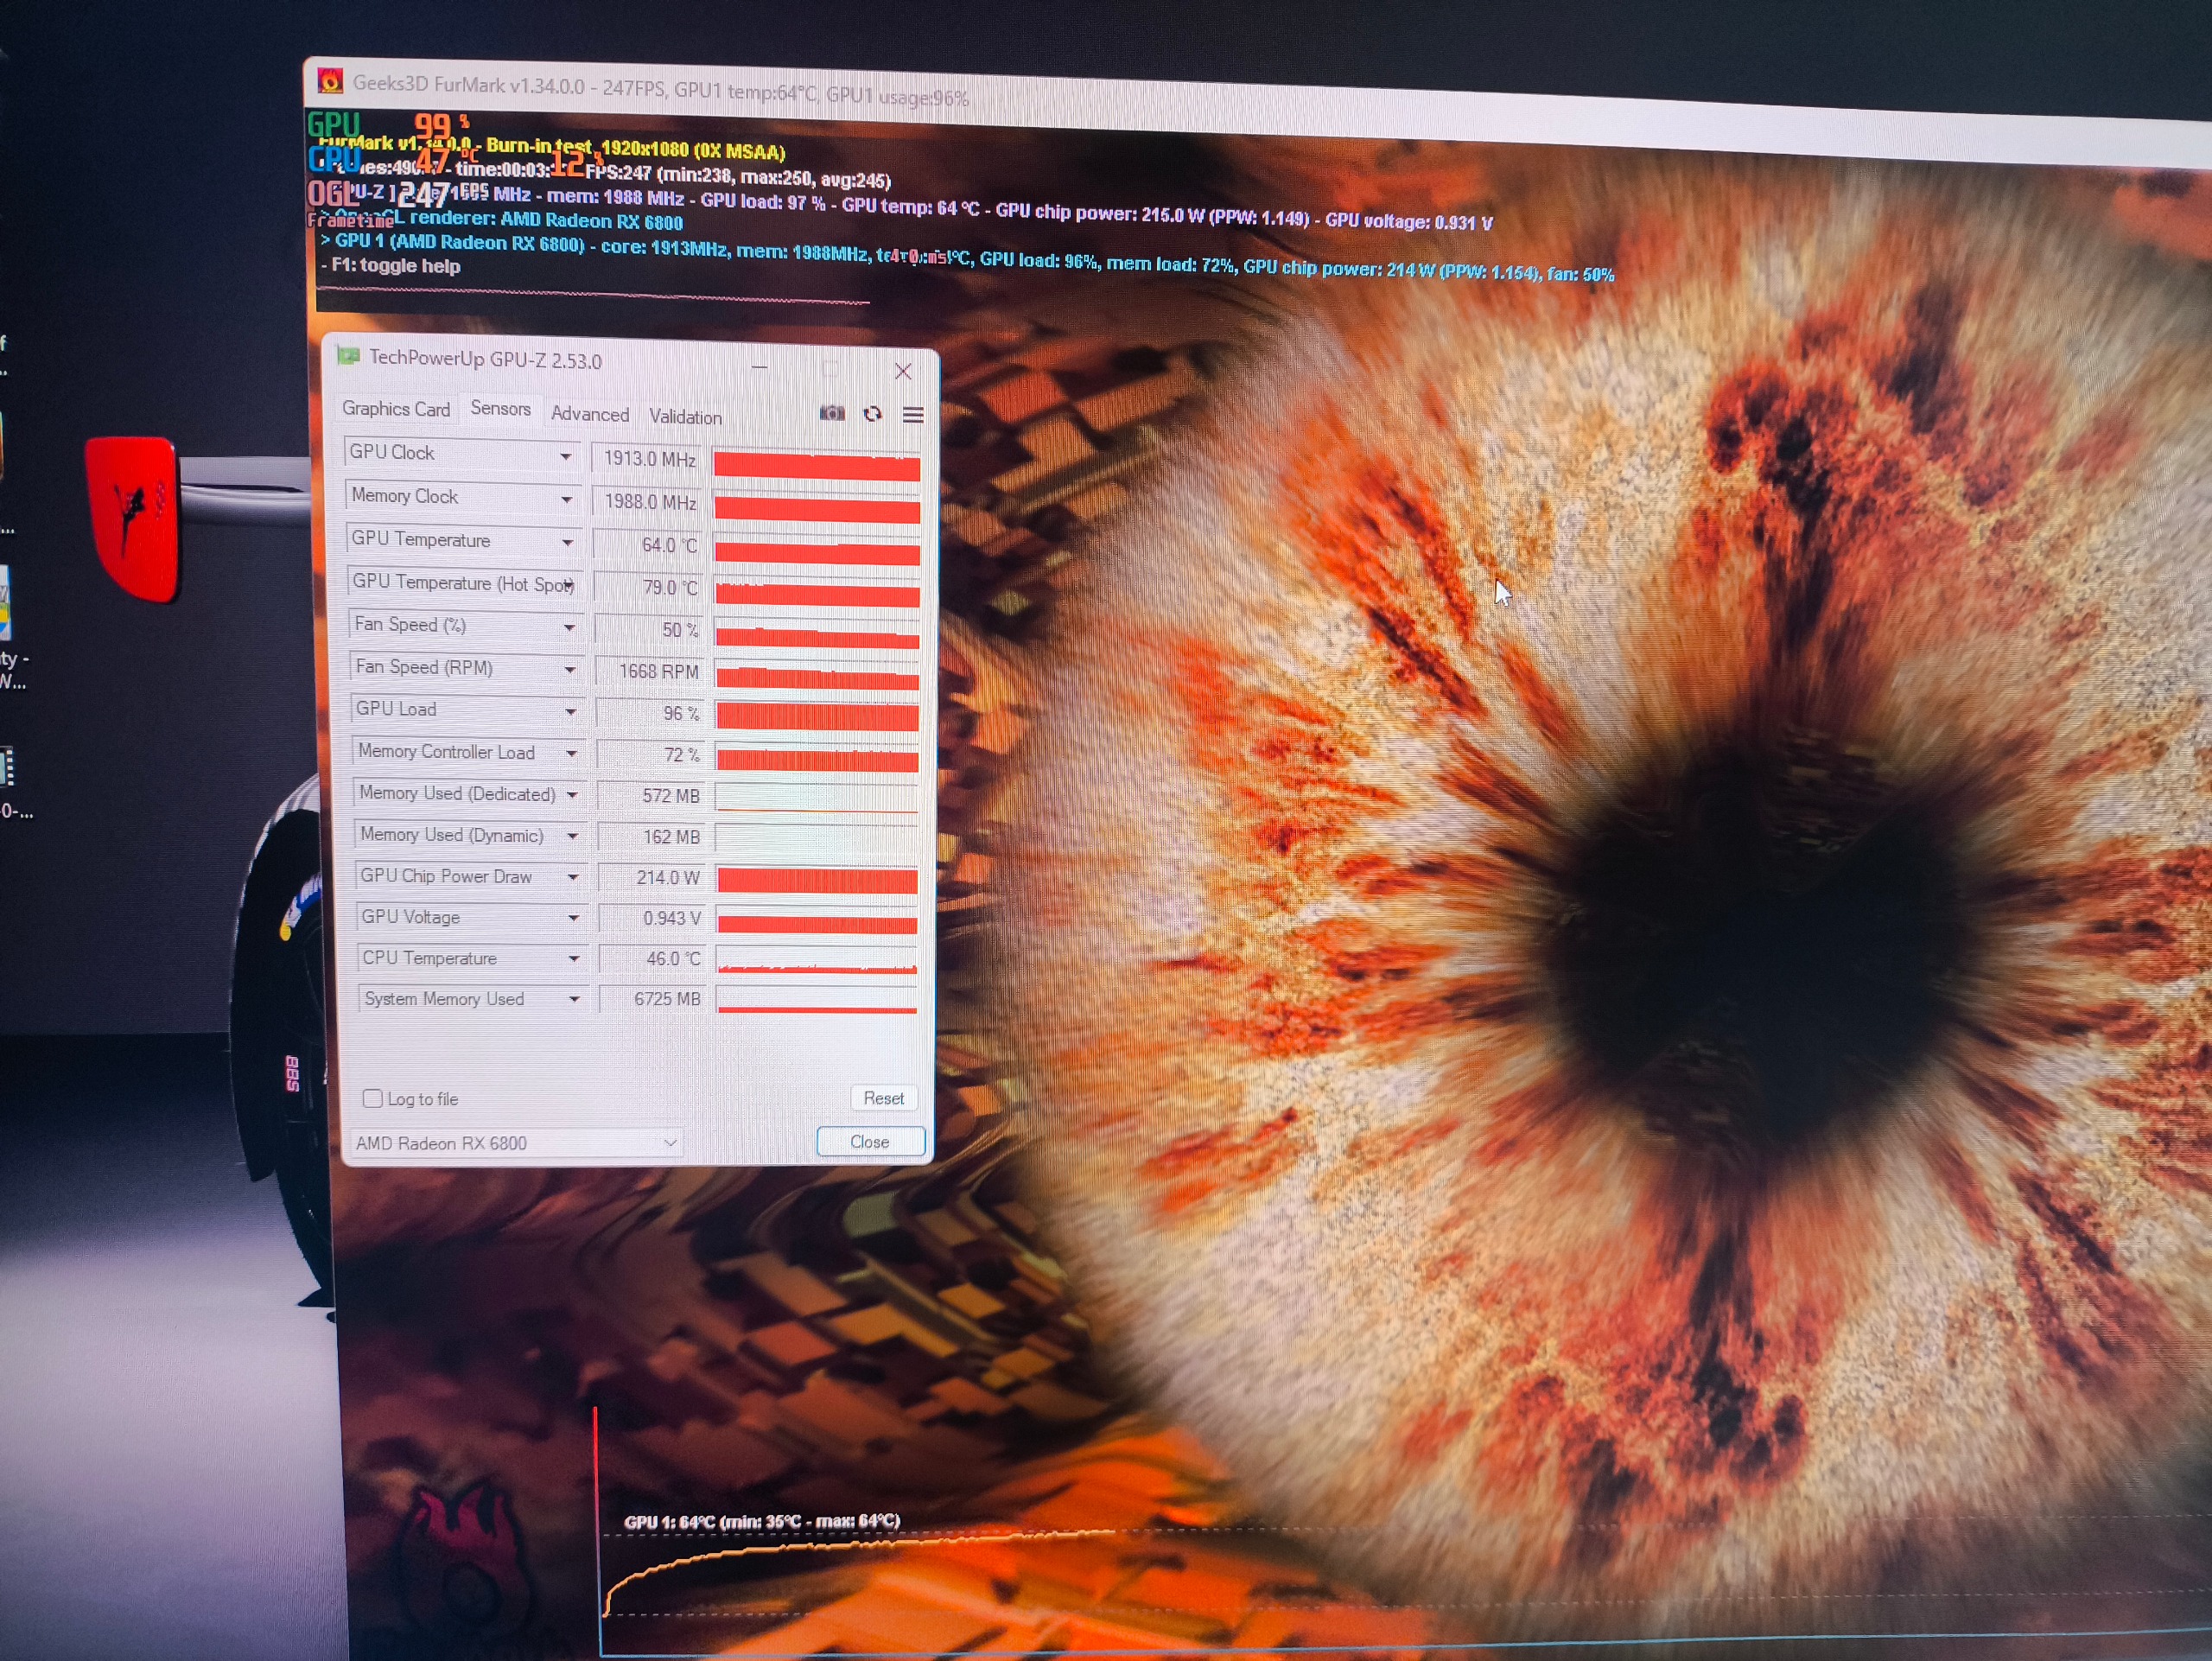
Task: Click the GPU Temperature 64.0 °C value field
Action: click(650, 545)
